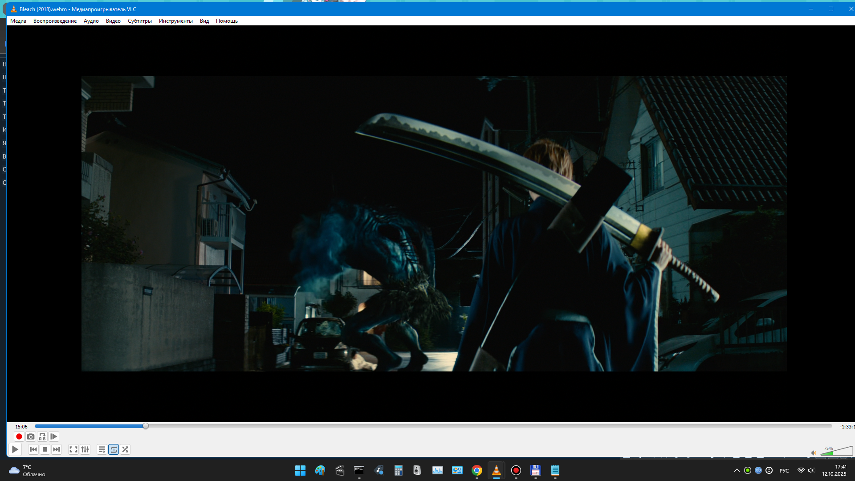Advance frame by frame
855x481 pixels.
click(x=54, y=436)
